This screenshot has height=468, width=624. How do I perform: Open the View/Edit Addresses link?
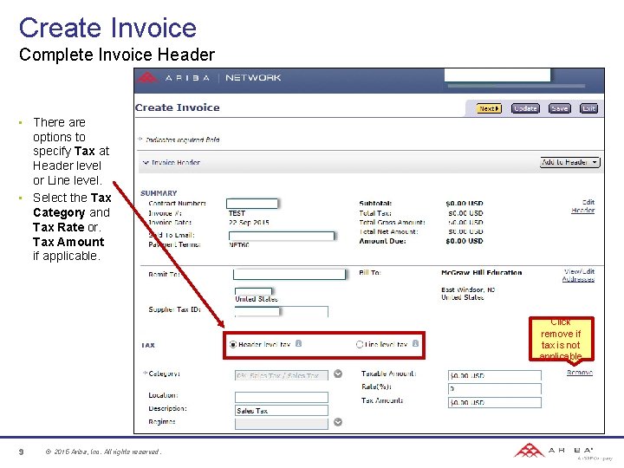click(579, 276)
